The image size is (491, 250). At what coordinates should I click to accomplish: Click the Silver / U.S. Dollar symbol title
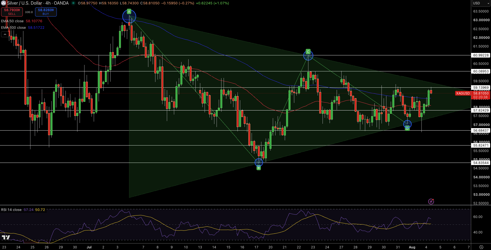point(24,3)
